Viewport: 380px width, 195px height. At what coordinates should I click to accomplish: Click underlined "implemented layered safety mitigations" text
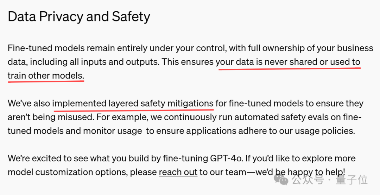pyautogui.click(x=133, y=103)
